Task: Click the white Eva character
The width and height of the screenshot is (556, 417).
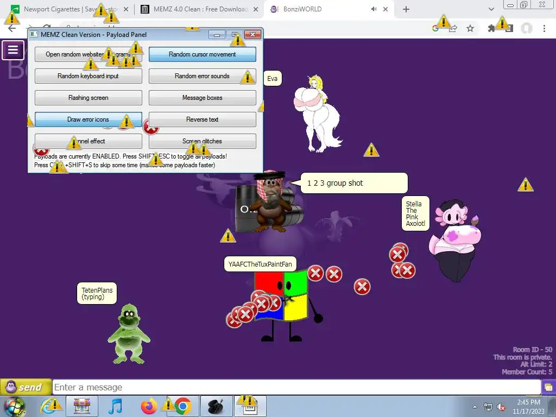Action: (x=317, y=113)
